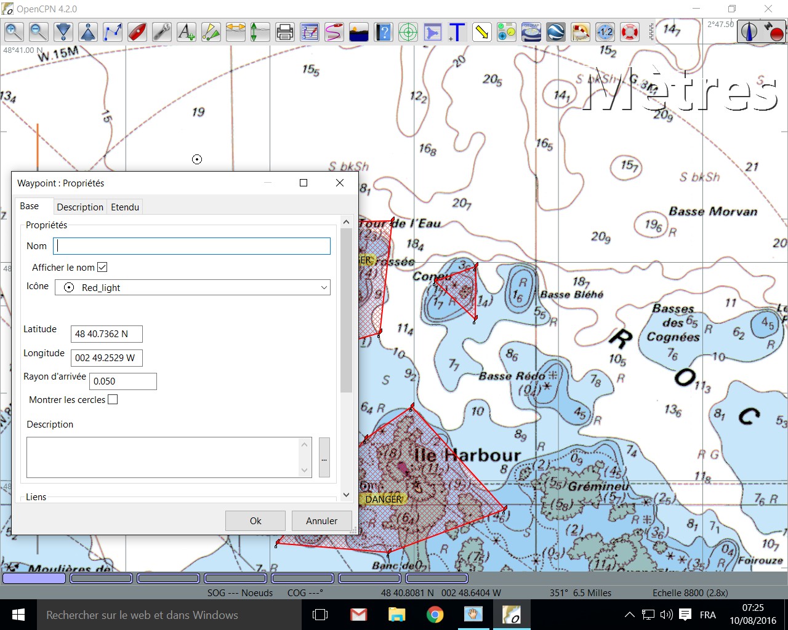Viewport: 788px width, 630px height.
Task: Open the wrench Options settings icon
Action: click(161, 31)
